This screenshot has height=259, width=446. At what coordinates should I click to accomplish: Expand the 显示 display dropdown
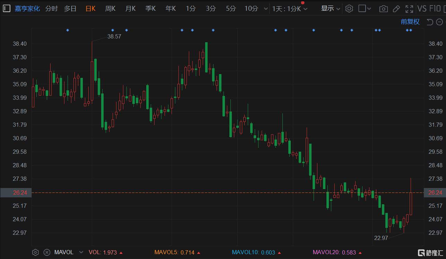point(330,9)
